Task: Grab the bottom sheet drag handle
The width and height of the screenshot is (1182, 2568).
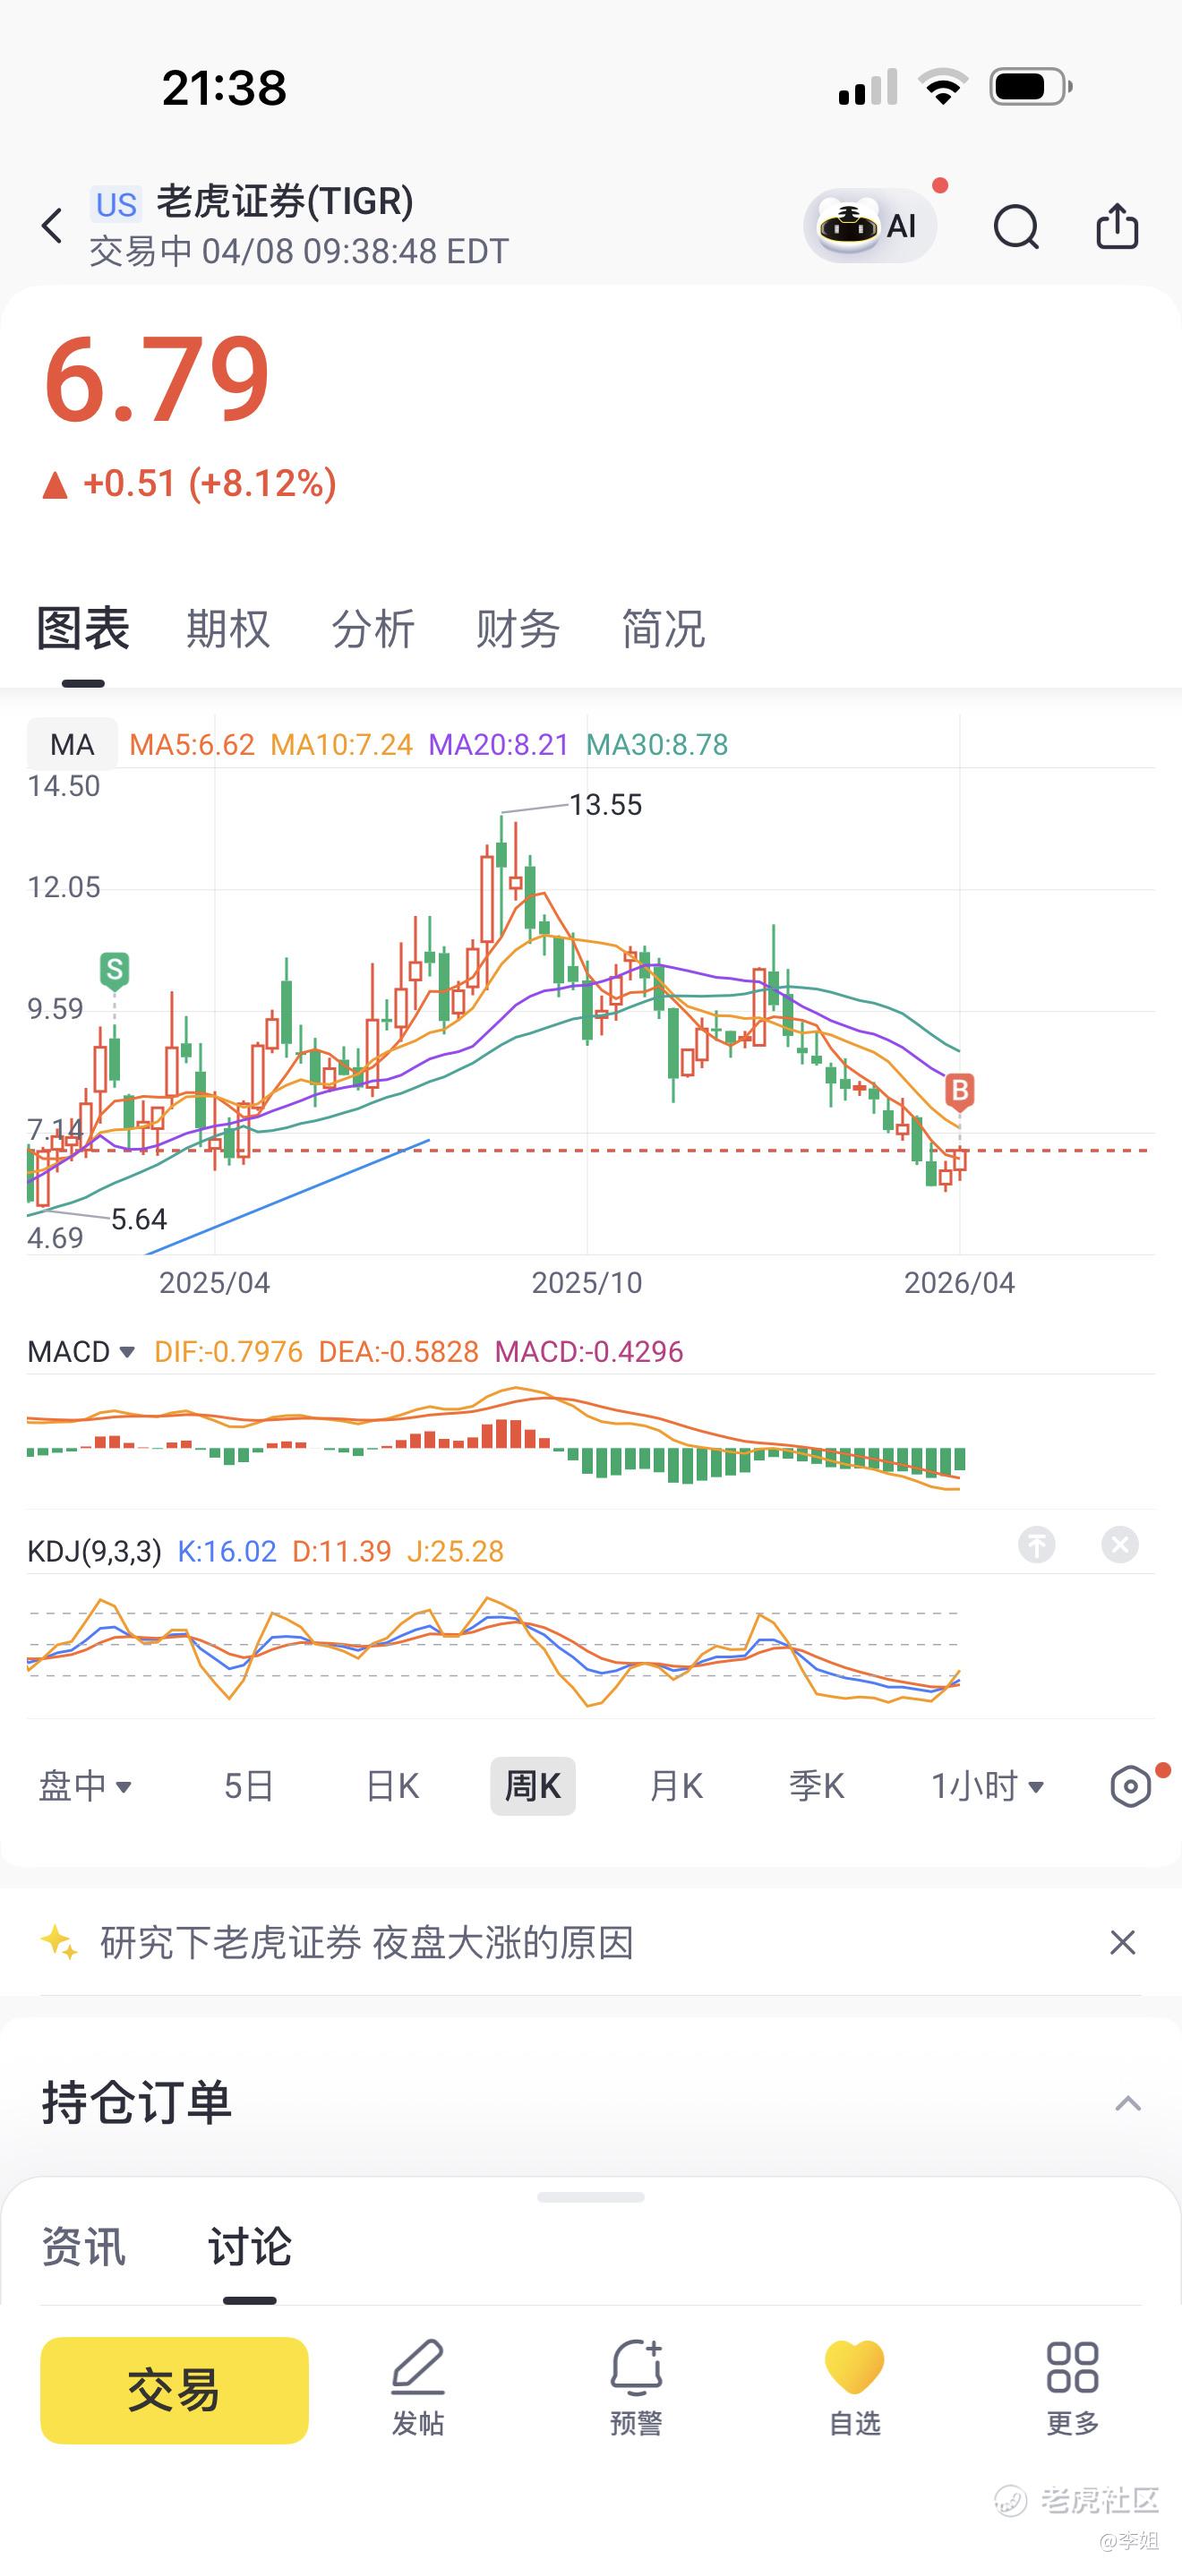Action: coord(591,2197)
